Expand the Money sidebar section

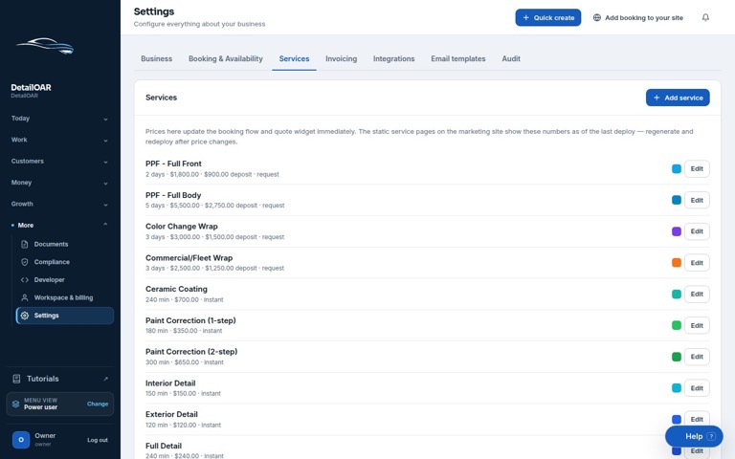point(59,183)
